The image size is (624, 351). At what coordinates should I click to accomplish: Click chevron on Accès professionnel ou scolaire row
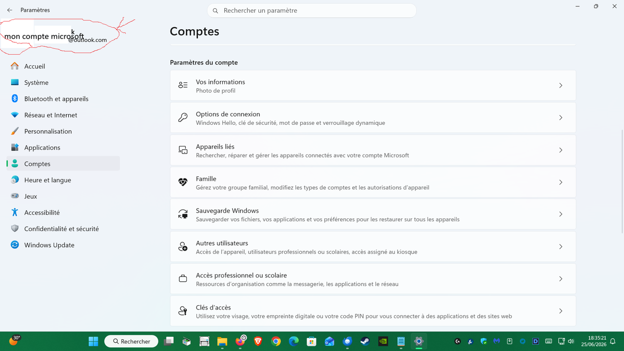coord(561,279)
